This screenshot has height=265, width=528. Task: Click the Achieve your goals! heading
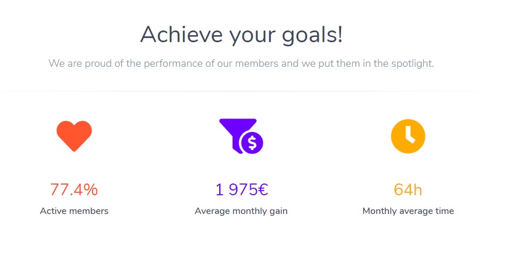coord(241,35)
